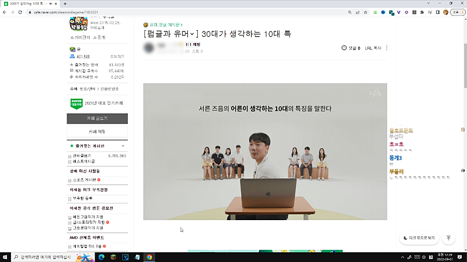
Task: Click the cafe write post button
Action: [x=97, y=119]
